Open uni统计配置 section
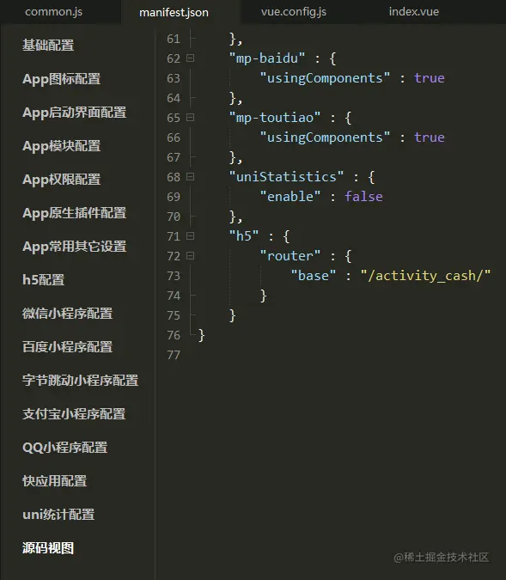This screenshot has width=506, height=580. click(x=58, y=515)
